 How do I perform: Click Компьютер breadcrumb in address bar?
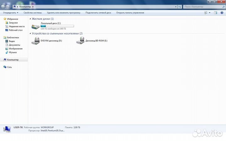pyautogui.click(x=25, y=7)
